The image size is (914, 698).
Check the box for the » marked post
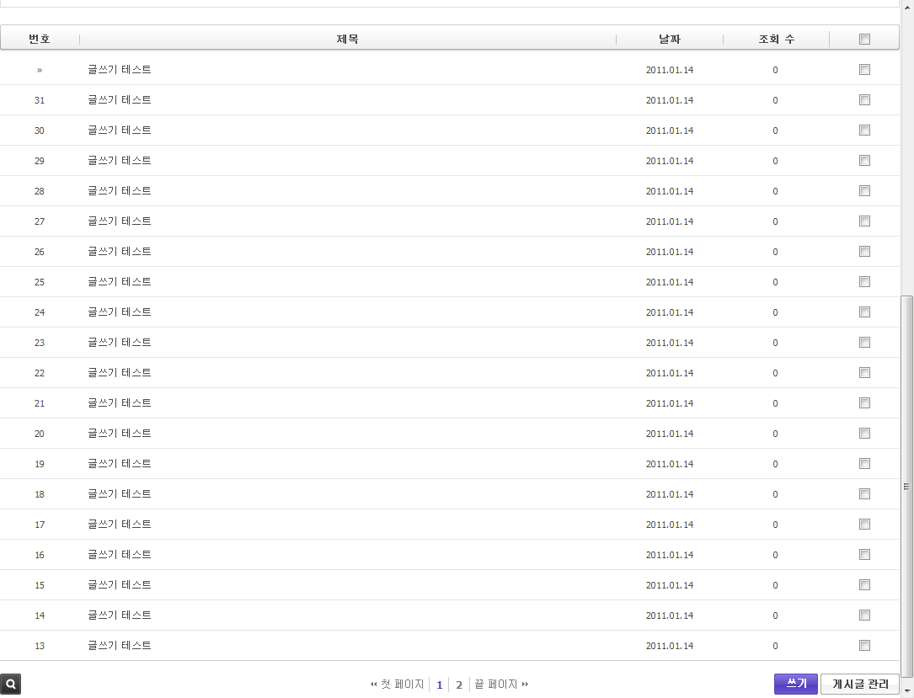coord(864,70)
